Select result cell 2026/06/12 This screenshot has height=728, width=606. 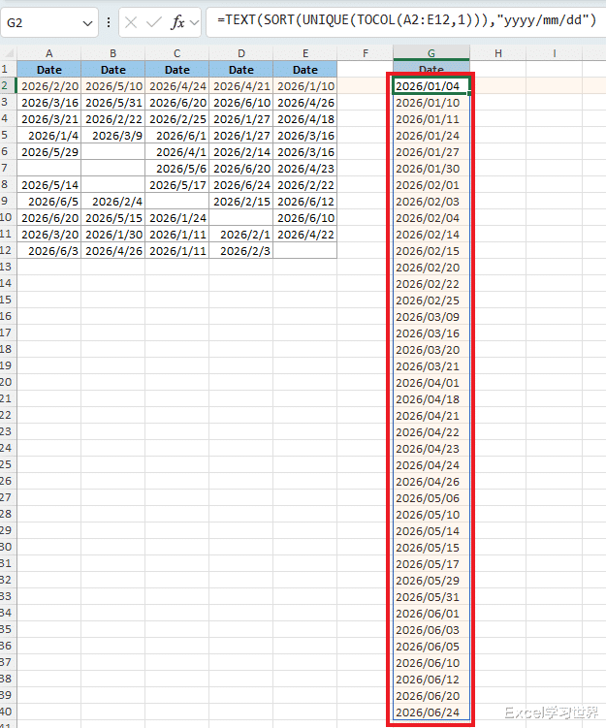(431, 680)
